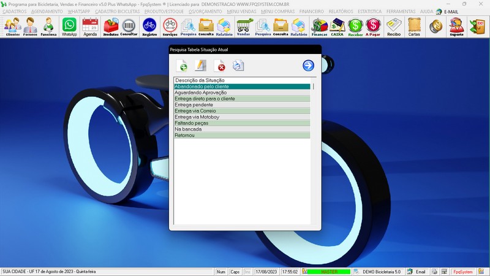The height and width of the screenshot is (276, 490).
Task: Click the Receber green dollar icon
Action: pos(355,26)
